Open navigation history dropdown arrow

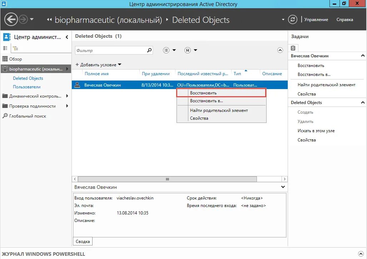click(x=32, y=19)
